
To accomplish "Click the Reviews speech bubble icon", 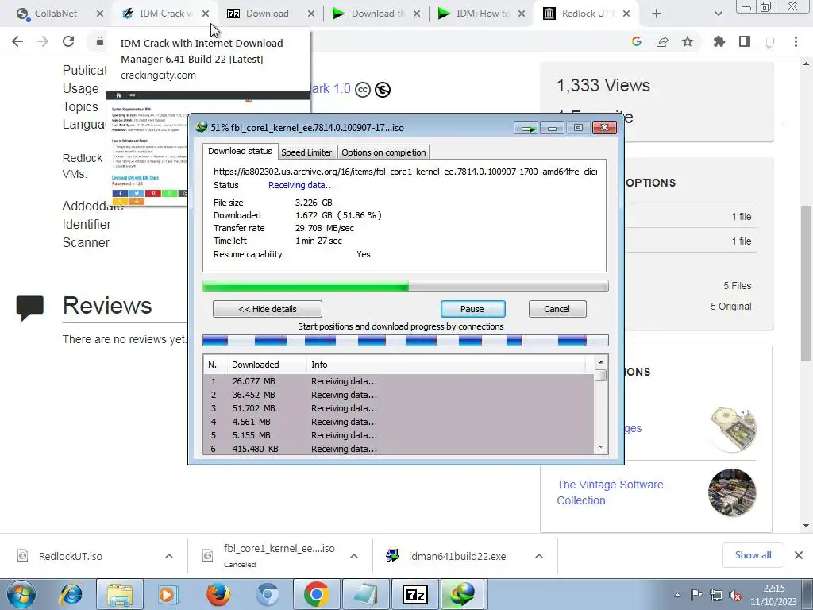I will click(x=30, y=307).
